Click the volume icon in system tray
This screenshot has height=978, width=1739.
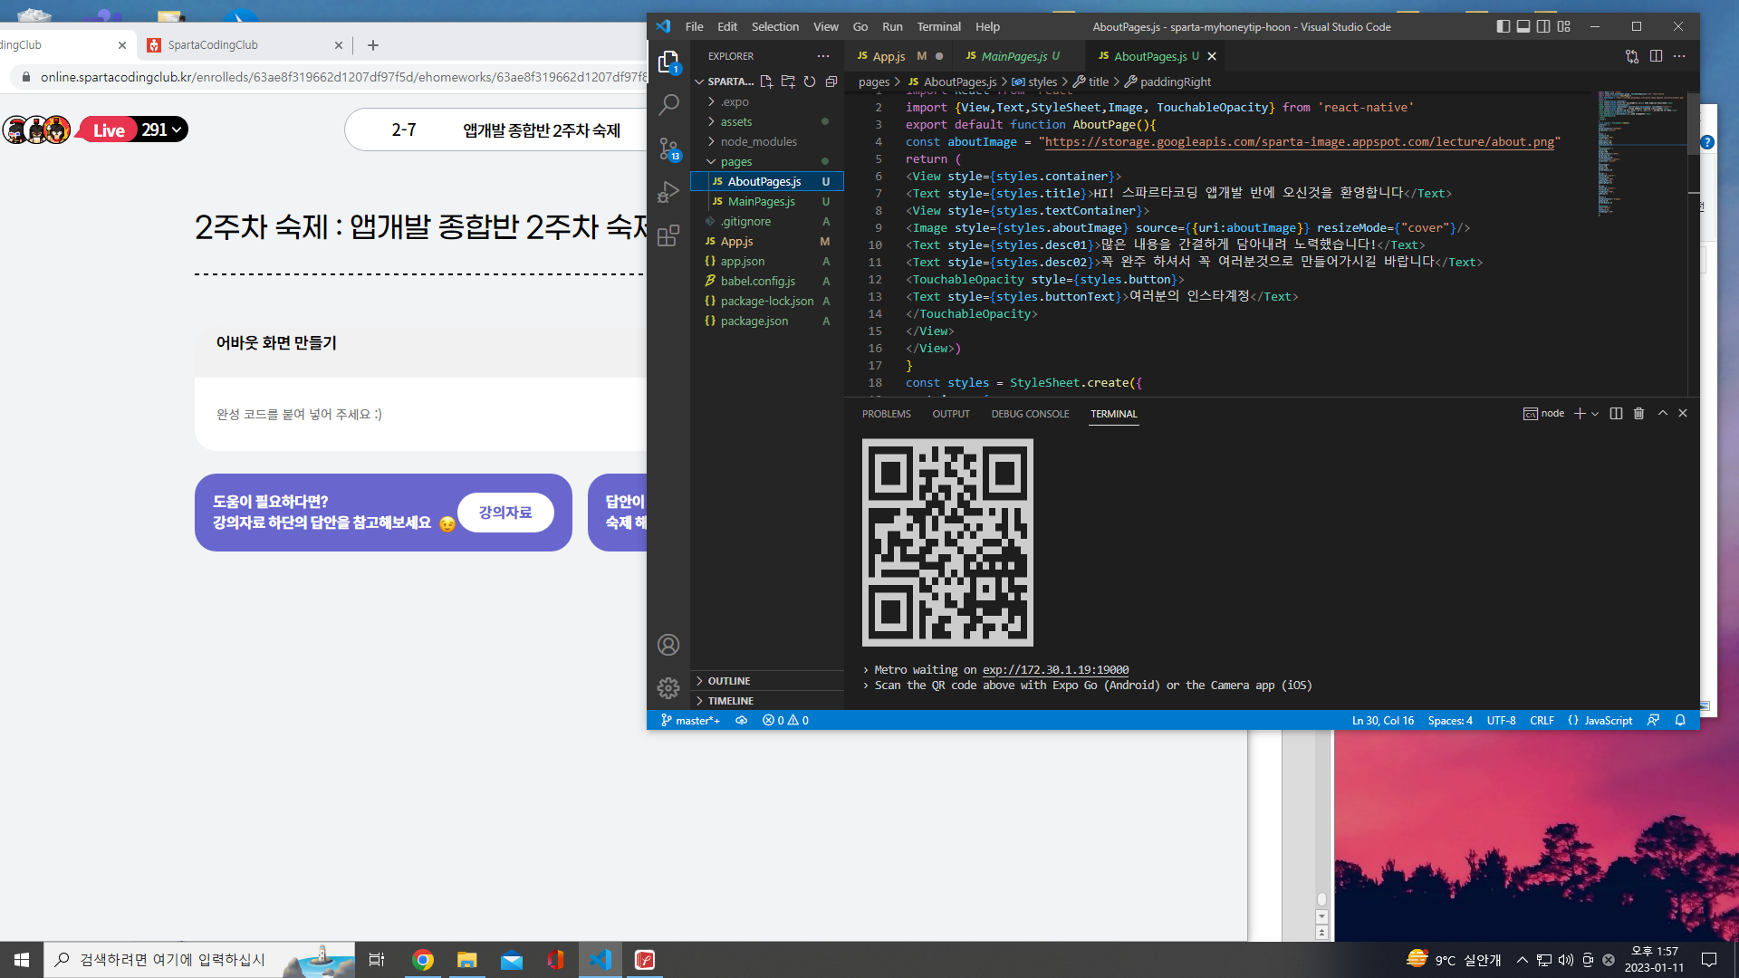pos(1566,960)
